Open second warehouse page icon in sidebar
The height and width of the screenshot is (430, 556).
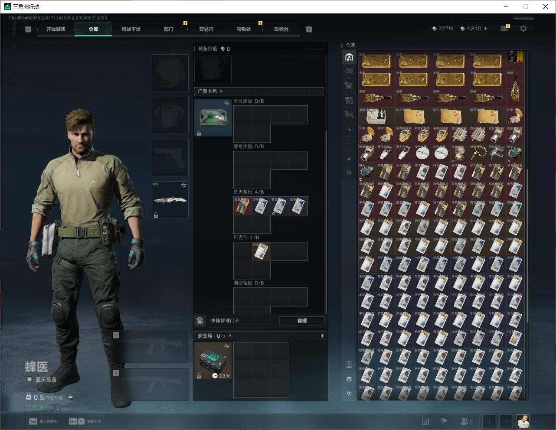(x=349, y=71)
